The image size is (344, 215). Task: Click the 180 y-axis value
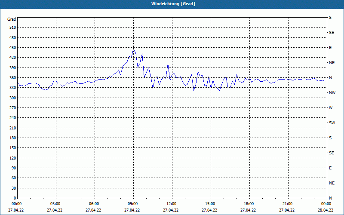click(x=12, y=138)
